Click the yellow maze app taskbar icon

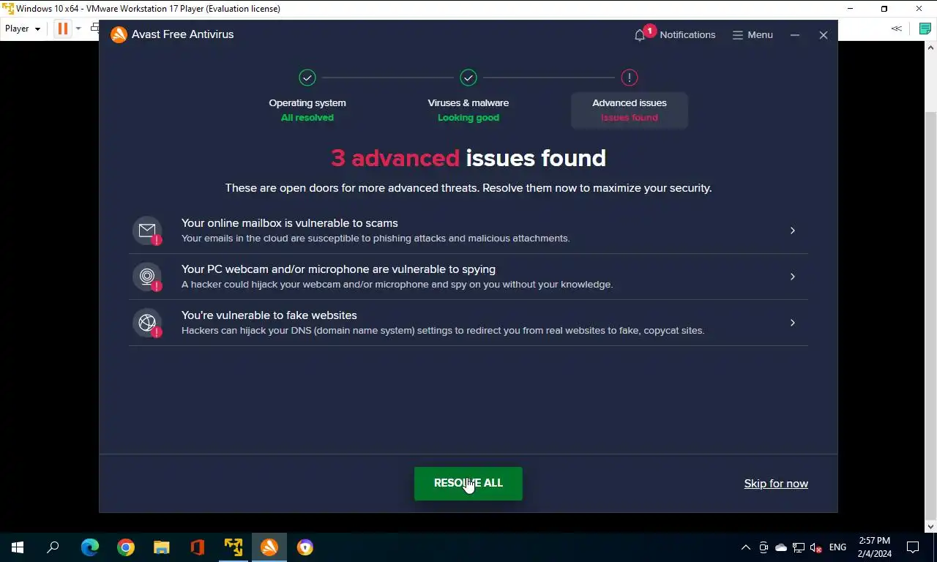pos(234,547)
